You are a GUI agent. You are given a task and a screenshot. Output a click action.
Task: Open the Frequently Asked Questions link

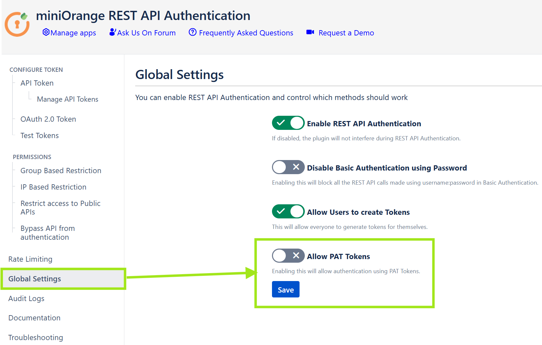(x=246, y=32)
